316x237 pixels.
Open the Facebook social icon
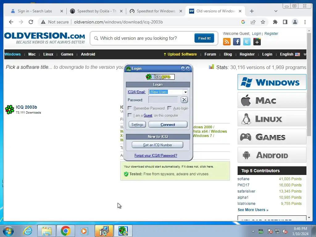tap(237, 42)
